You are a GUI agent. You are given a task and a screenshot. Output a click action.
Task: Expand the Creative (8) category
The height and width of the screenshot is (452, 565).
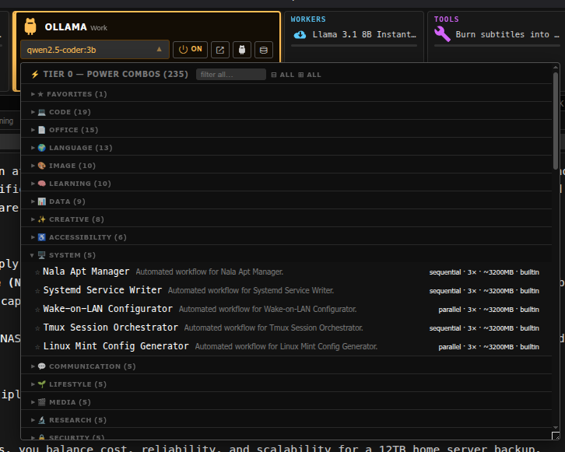click(286, 219)
